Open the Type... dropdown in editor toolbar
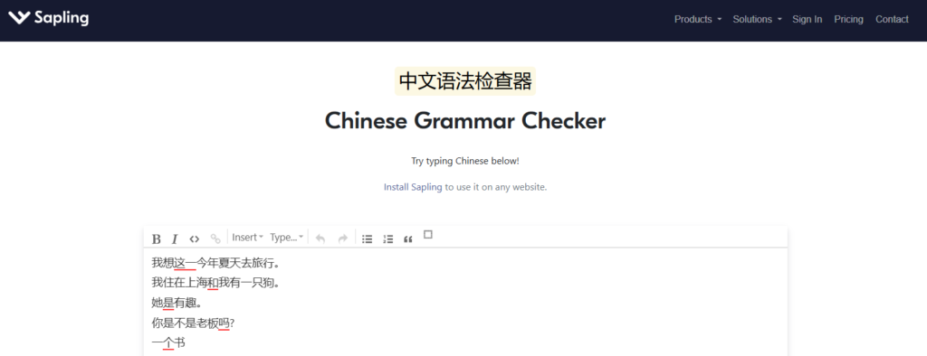Image resolution: width=927 pixels, height=356 pixels. point(286,238)
